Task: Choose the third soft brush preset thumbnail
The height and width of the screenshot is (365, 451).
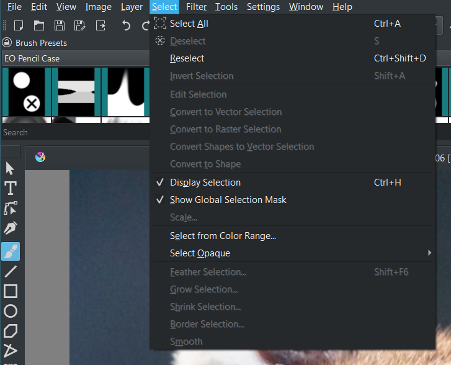Action: (126, 91)
